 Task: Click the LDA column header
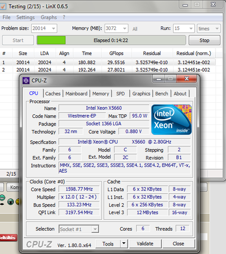click(x=44, y=53)
